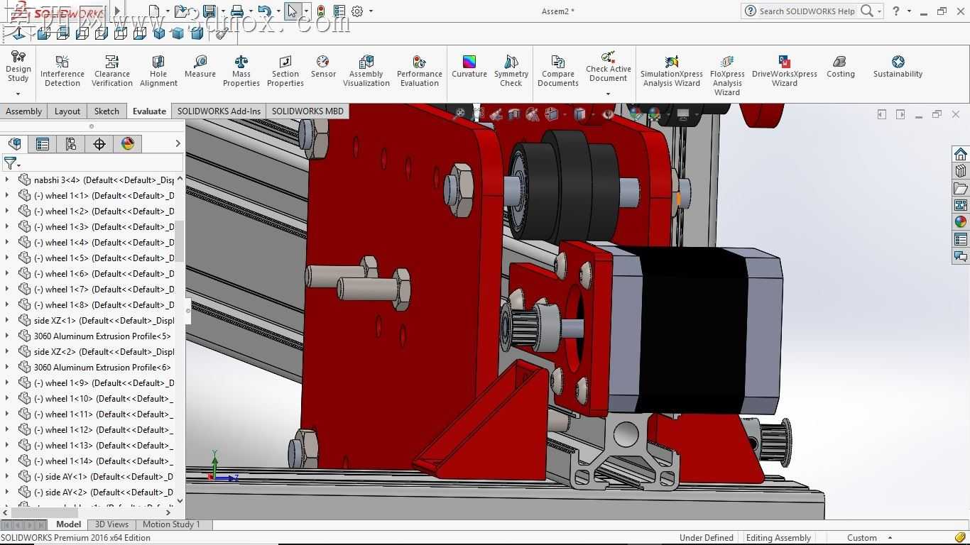The height and width of the screenshot is (545, 970).
Task: Open the SOLIDWORKS MBD tab
Action: 307,111
